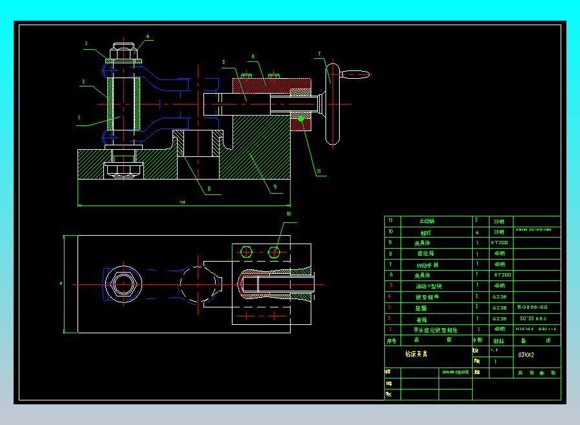Viewport: 580px width, 425px height.
Task: Click drawing number 831012 in title block
Action: [526, 355]
